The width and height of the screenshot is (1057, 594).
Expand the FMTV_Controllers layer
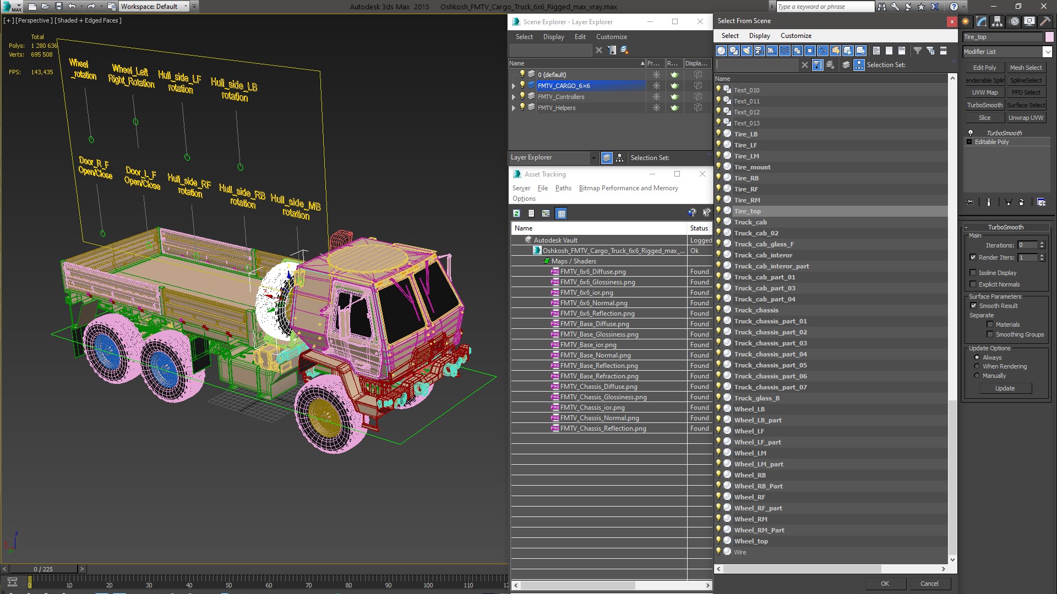click(x=514, y=97)
